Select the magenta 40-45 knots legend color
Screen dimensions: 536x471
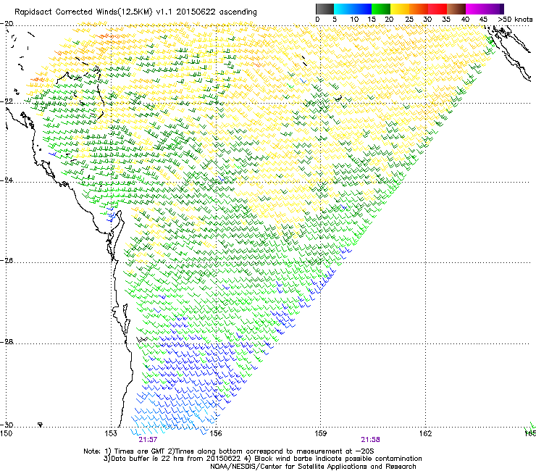pos(475,9)
